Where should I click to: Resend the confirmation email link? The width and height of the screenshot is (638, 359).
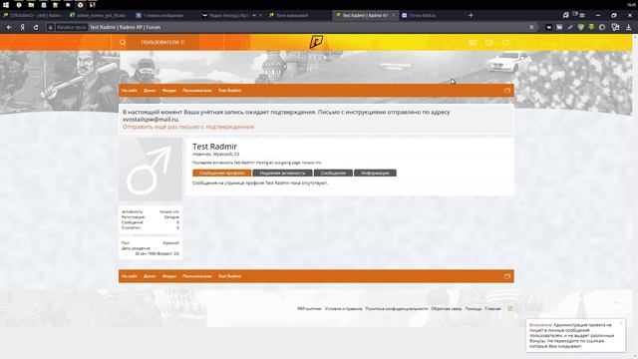(188, 127)
